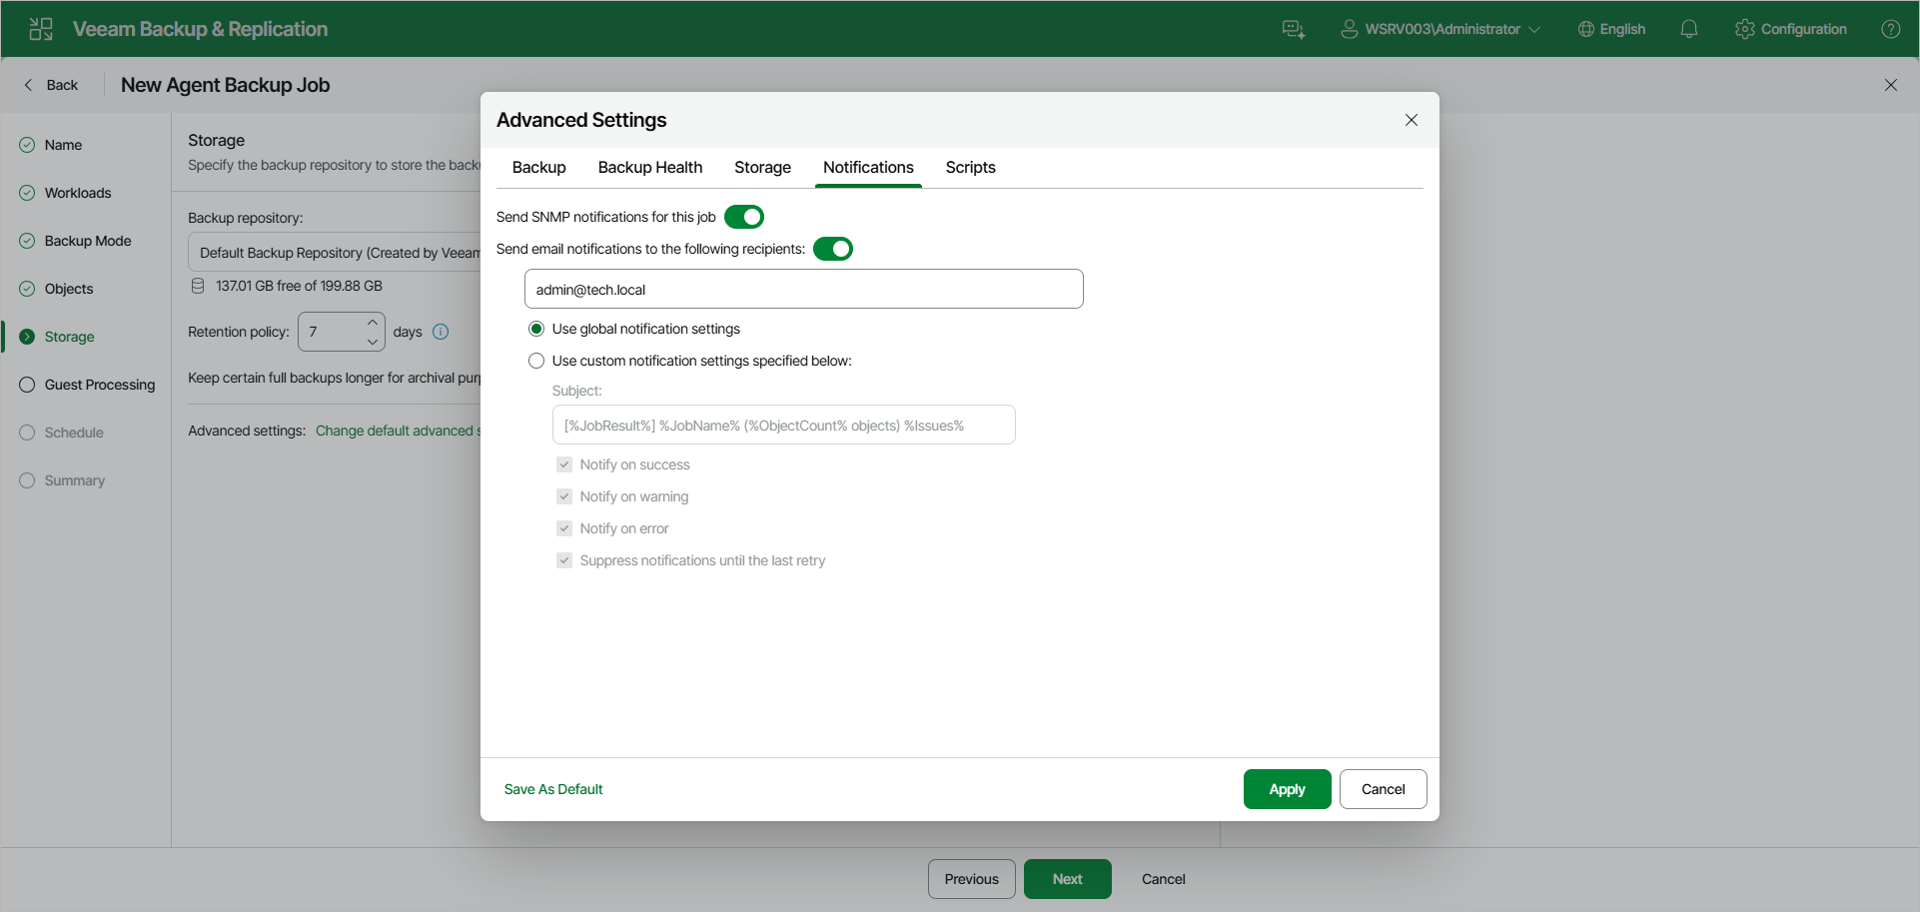Switch to the Storage tab
Viewport: 1920px width, 912px height.
coord(763,167)
